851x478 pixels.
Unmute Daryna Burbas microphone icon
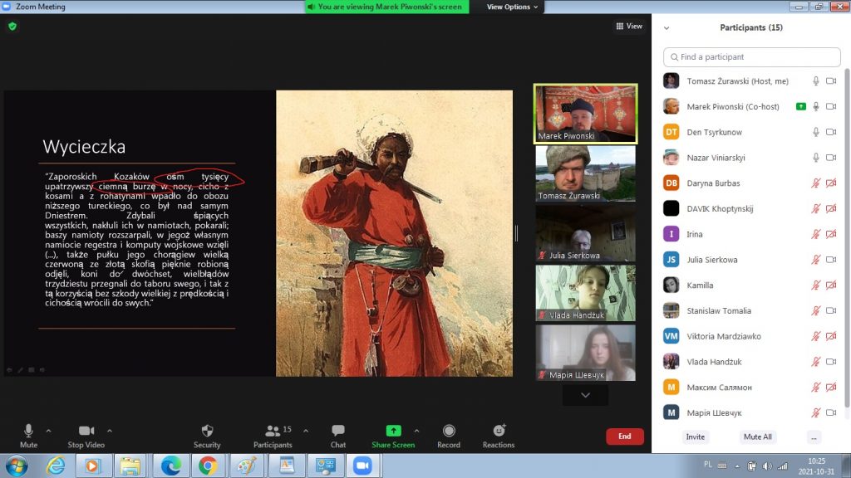tap(816, 183)
